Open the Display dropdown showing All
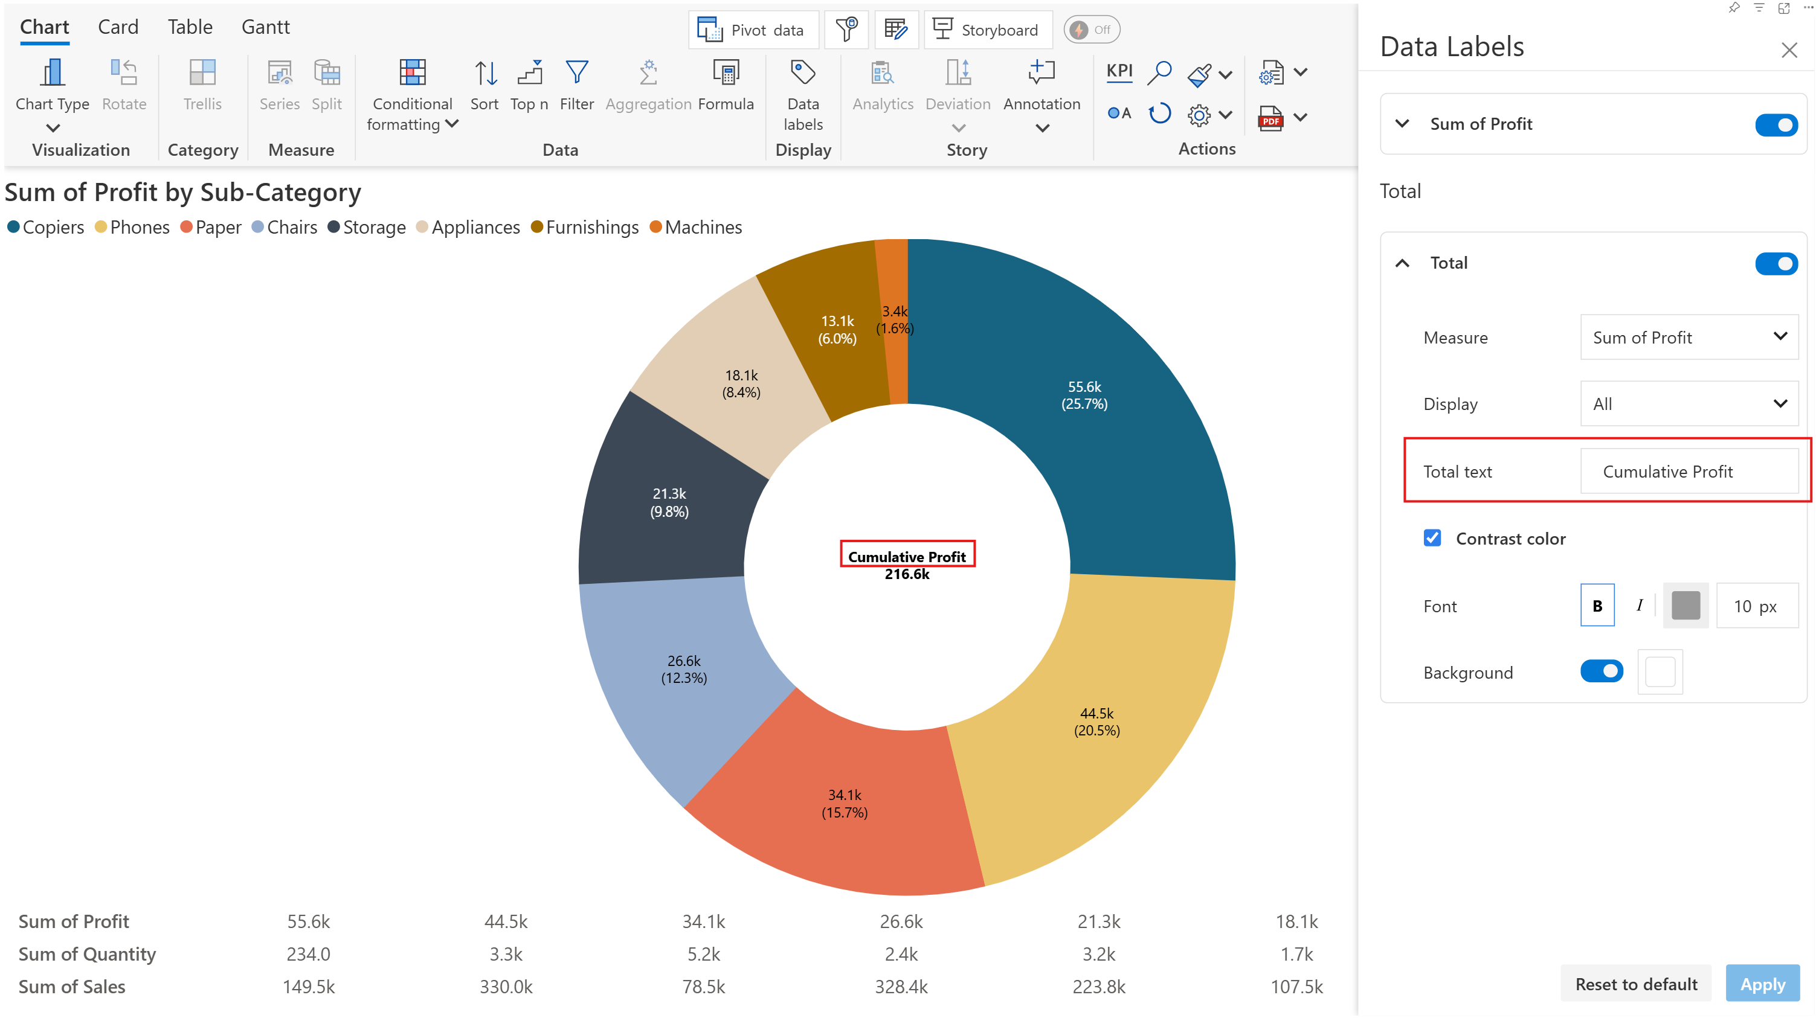Screen dimensions: 1816x1018 (x=1689, y=404)
